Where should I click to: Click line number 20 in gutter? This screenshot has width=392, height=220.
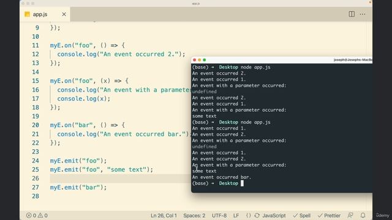tap(36, 125)
